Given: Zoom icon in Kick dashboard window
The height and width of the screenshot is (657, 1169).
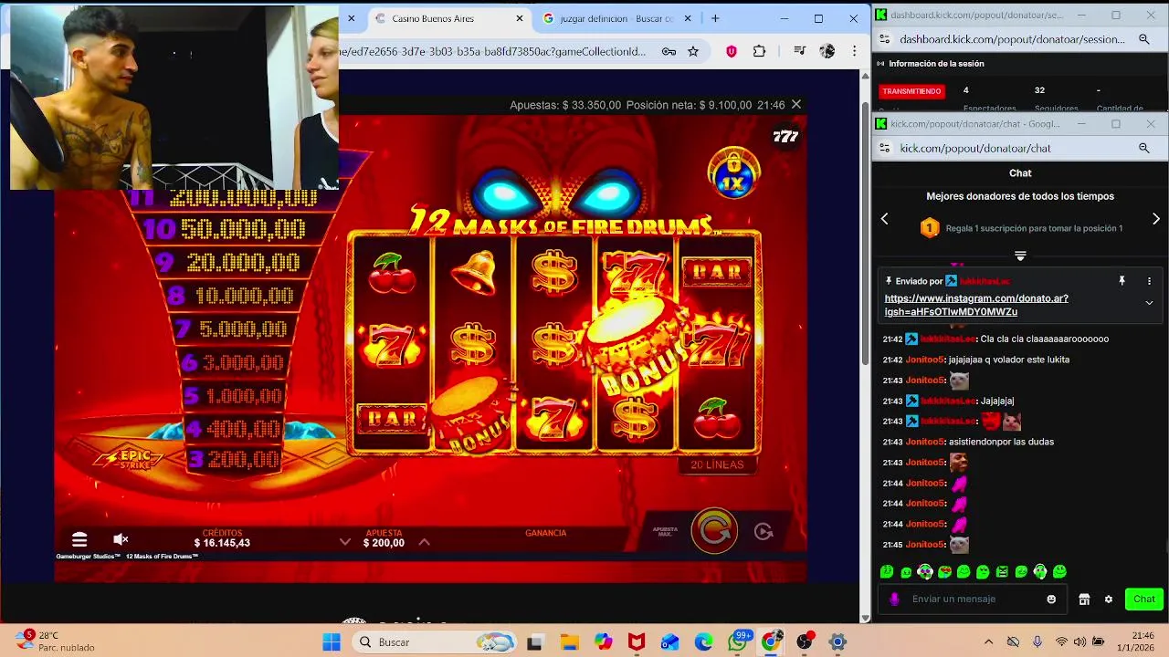Looking at the screenshot, I should coord(1143,39).
